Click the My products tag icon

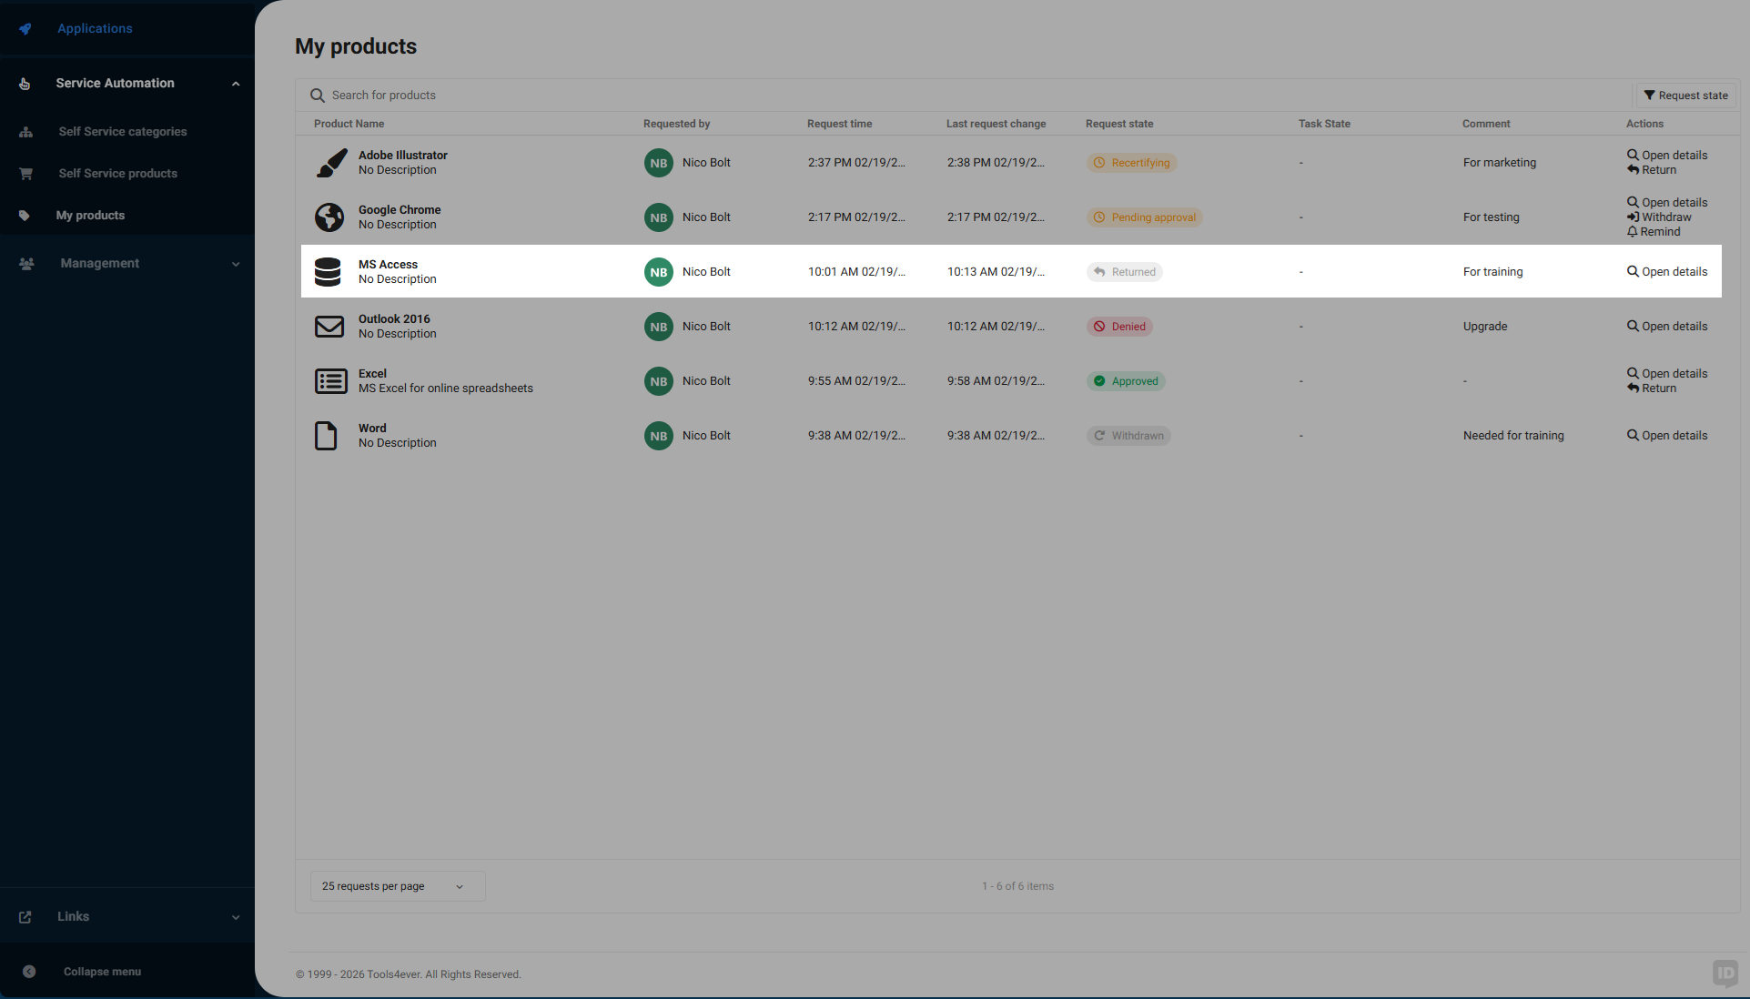pyautogui.click(x=25, y=215)
